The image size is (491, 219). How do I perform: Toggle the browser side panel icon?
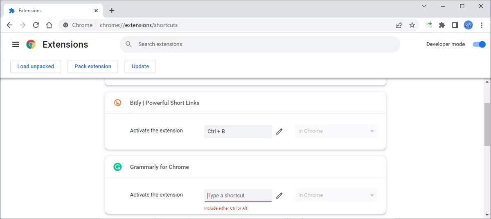click(455, 25)
